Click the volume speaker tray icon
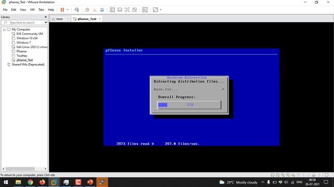Viewport: 334px width, 187px height. pos(286,182)
